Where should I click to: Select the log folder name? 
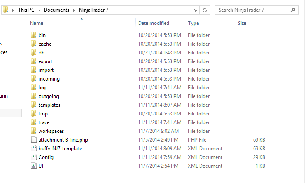[x=42, y=88]
